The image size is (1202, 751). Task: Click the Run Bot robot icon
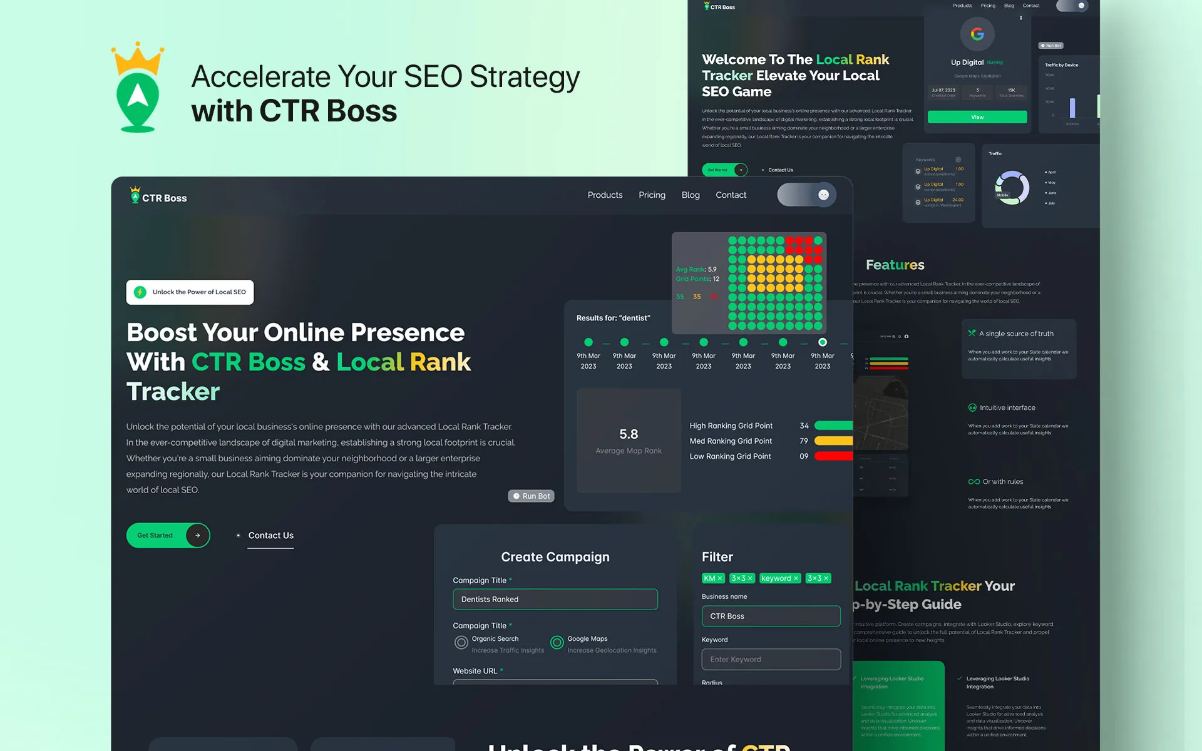click(517, 496)
